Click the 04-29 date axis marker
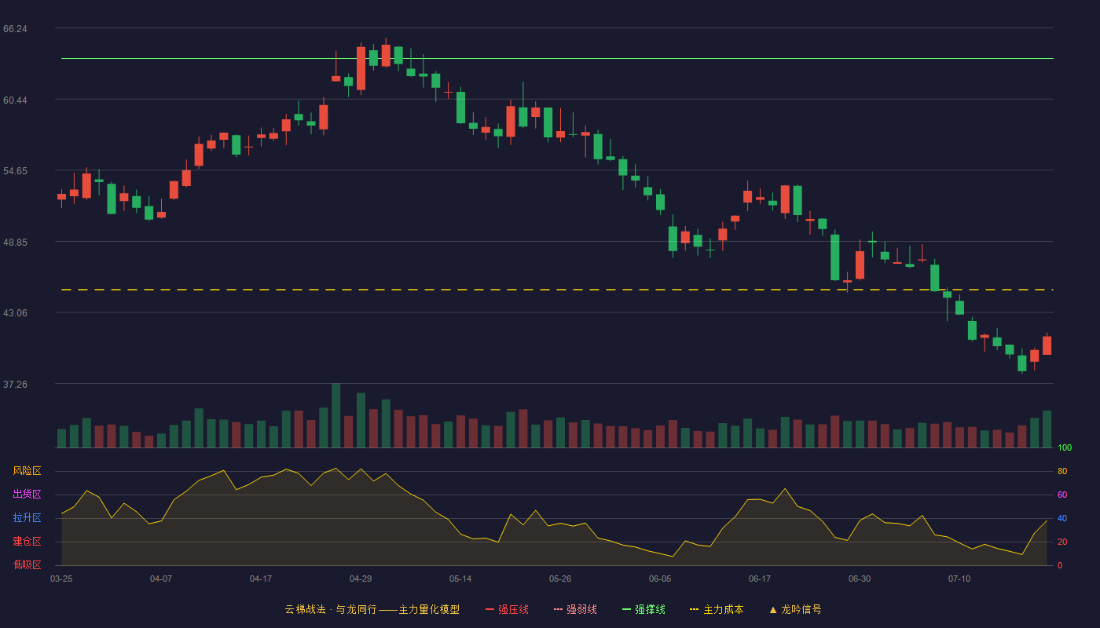 coord(361,579)
